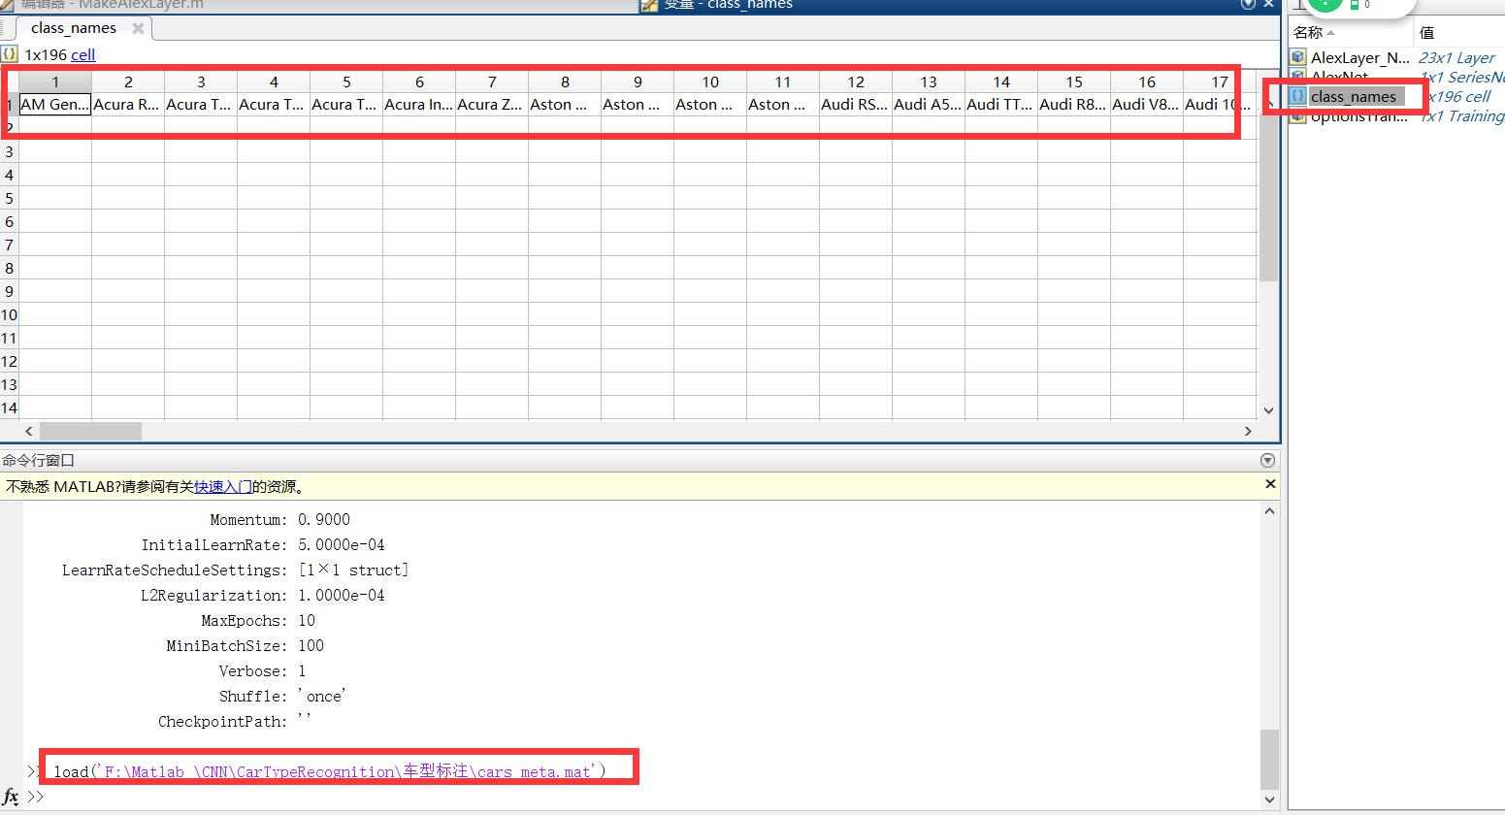Click variable editor scroll right arrow
1505x815 pixels.
pyautogui.click(x=1248, y=431)
